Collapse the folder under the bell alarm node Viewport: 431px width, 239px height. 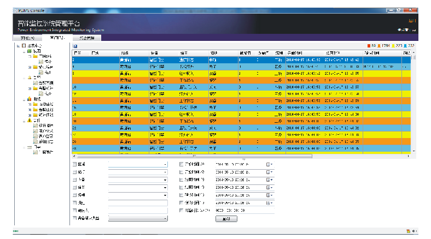[x=30, y=88]
